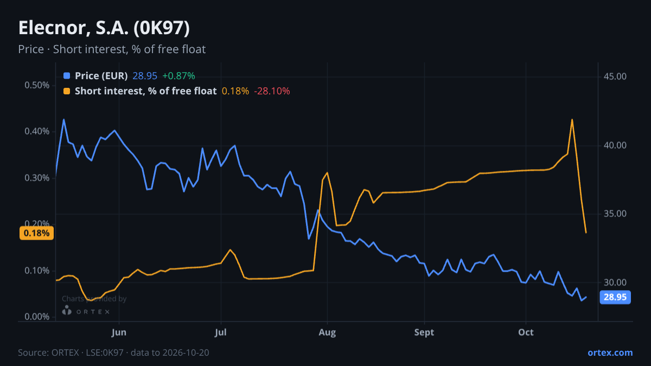This screenshot has height=366, width=651.
Task: Click the 0.40% left axis label
Action: pyautogui.click(x=37, y=132)
